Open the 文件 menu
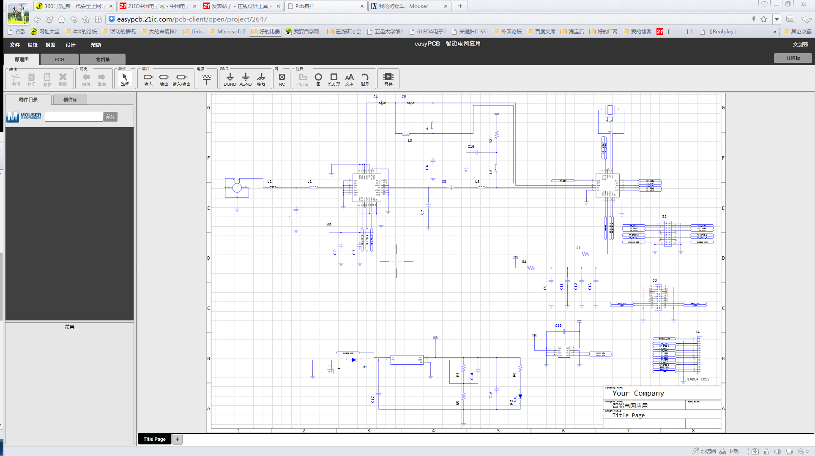The image size is (815, 456). [15, 45]
